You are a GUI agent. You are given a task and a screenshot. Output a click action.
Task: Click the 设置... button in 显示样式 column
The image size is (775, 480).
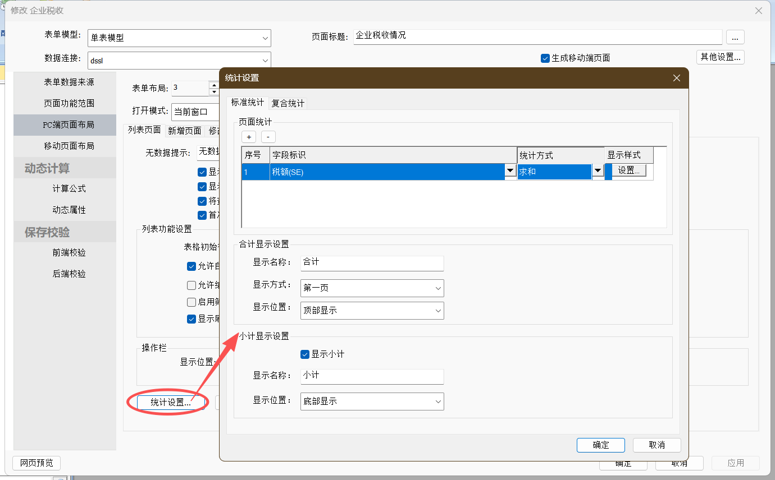629,171
